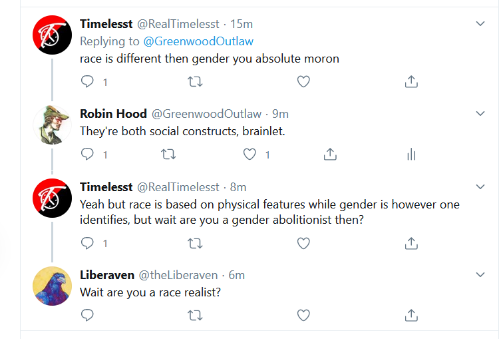Expand options menu on Robin Hood's tweet
This screenshot has width=501, height=339.
tap(480, 114)
